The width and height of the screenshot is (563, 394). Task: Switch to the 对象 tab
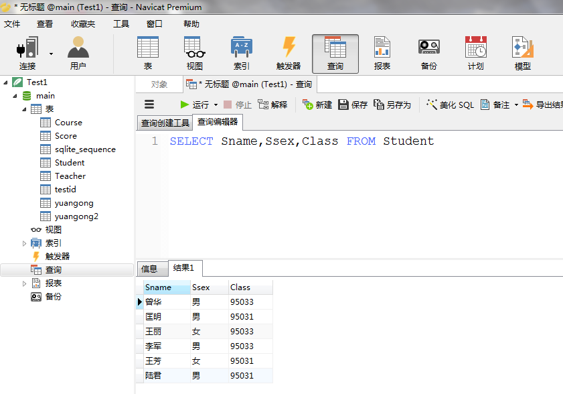tap(159, 84)
